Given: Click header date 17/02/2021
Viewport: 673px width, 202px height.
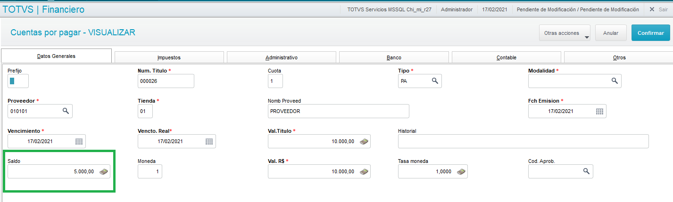Looking at the screenshot, I should coord(495,9).
